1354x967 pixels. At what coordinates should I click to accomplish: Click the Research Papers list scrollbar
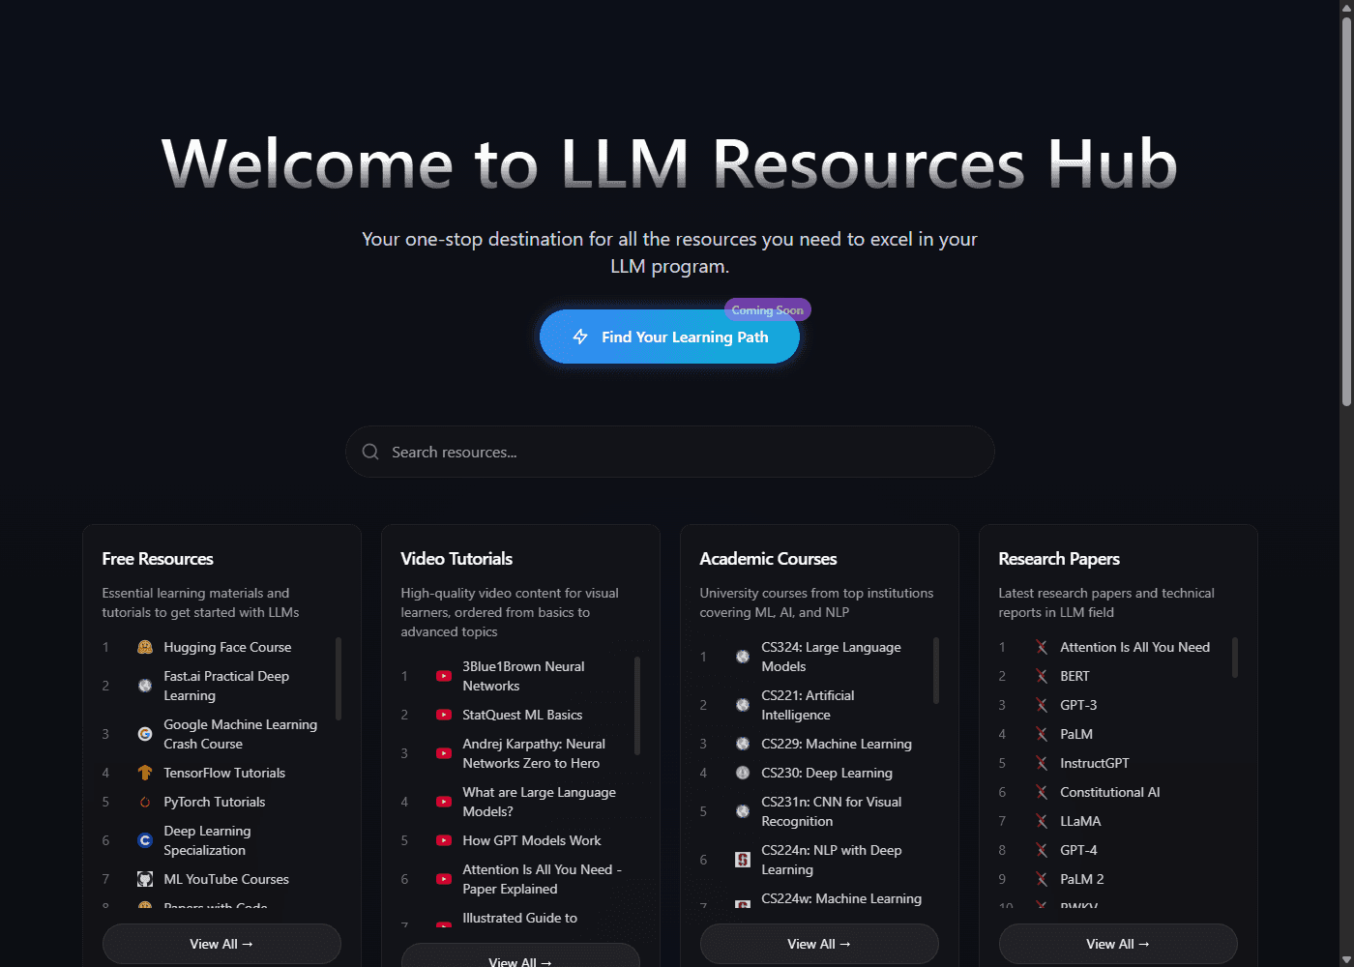tap(1235, 658)
